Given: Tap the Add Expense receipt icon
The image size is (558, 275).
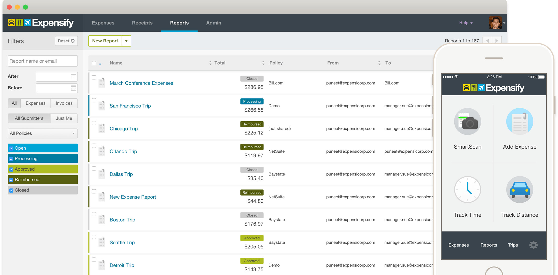Looking at the screenshot, I should [x=519, y=122].
